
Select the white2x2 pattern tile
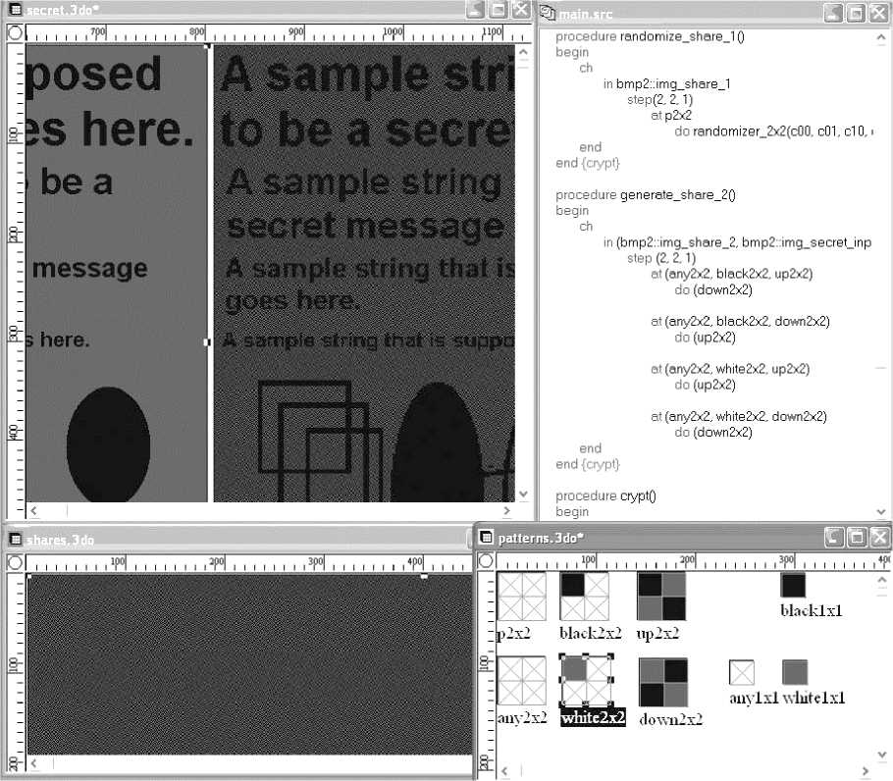(586, 680)
